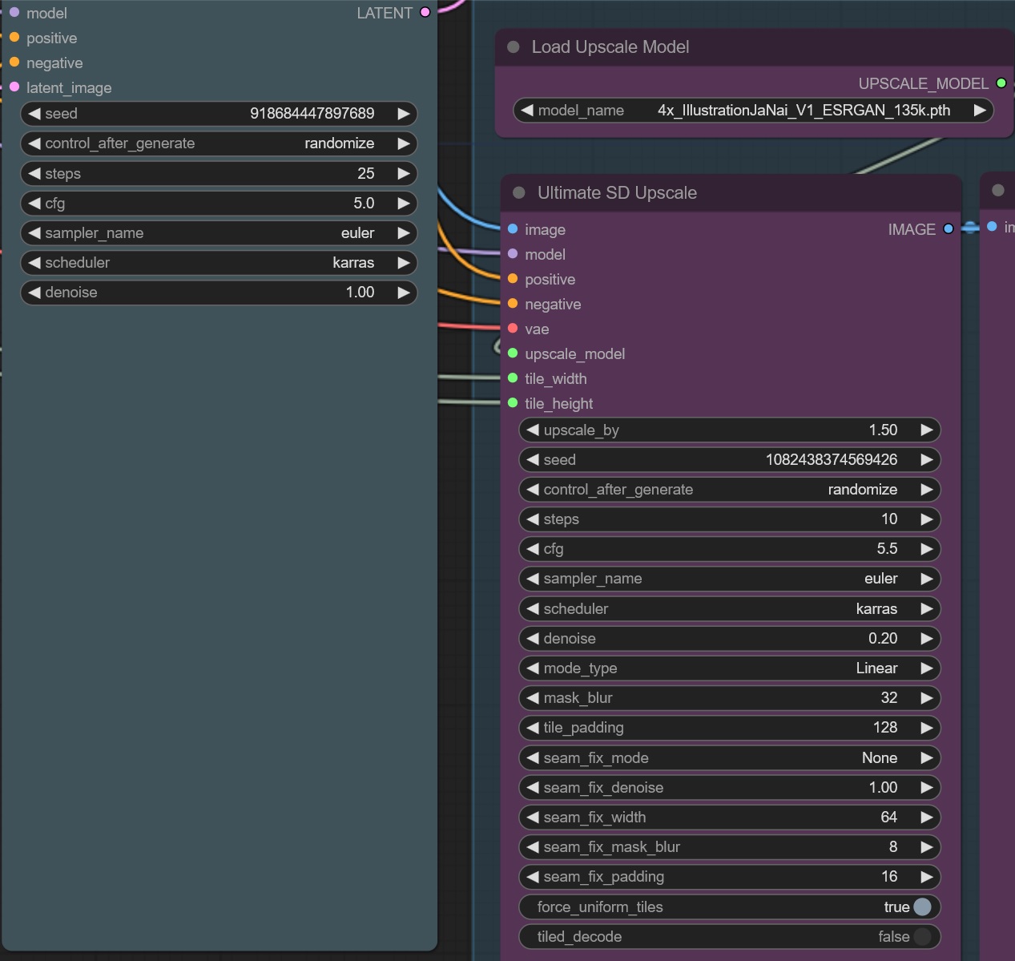Increase the sampler seed with its right arrow
This screenshot has height=961, width=1015.
click(x=404, y=114)
